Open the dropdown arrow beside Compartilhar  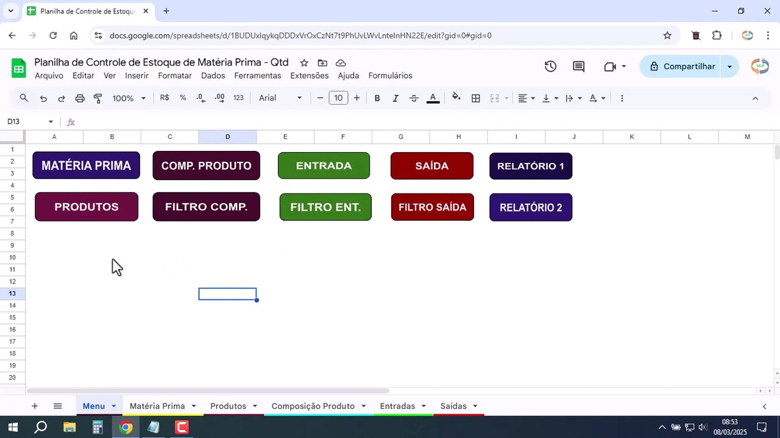729,66
